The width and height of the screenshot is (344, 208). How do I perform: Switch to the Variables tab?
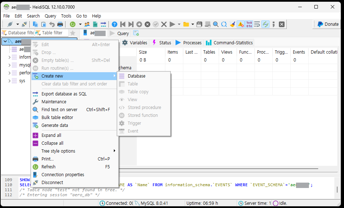(135, 43)
